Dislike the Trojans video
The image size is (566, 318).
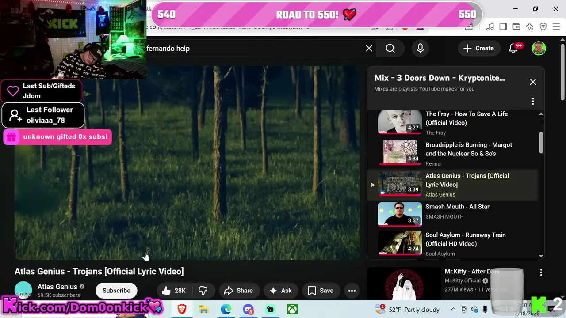pyautogui.click(x=203, y=291)
